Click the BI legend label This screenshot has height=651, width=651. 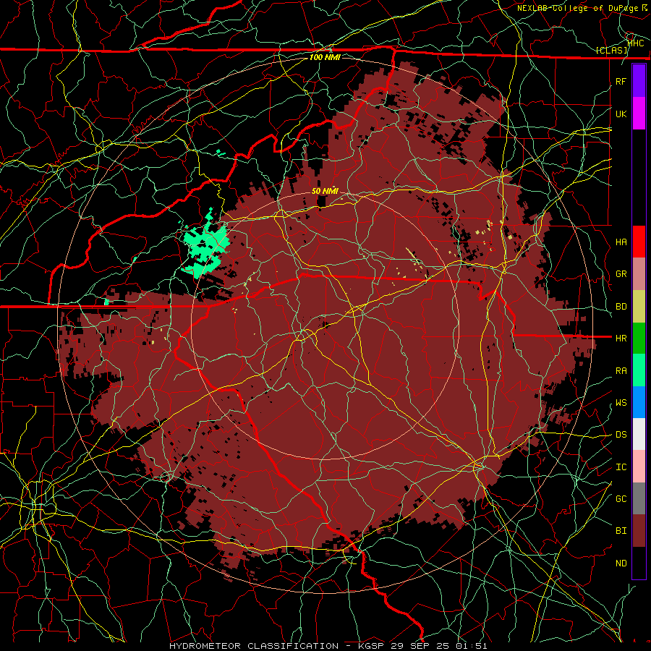pyautogui.click(x=621, y=531)
